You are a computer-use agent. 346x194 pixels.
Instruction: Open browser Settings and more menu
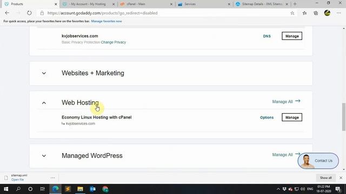tap(339, 13)
